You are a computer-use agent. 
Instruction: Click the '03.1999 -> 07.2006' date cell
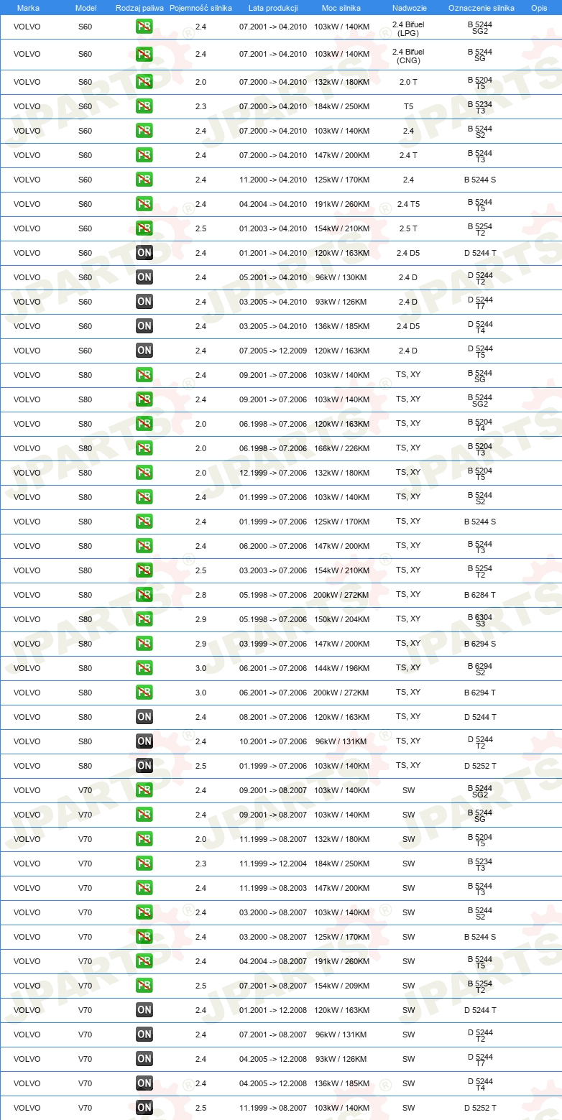(x=273, y=644)
